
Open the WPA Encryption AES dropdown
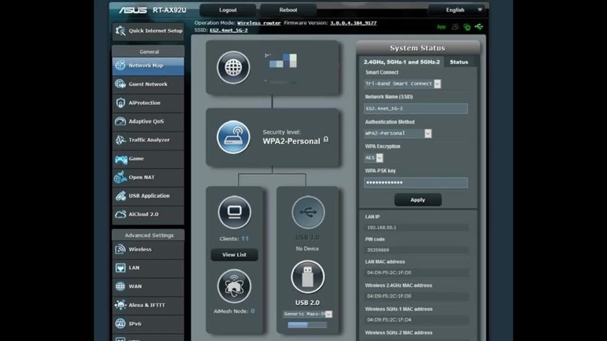coord(374,158)
